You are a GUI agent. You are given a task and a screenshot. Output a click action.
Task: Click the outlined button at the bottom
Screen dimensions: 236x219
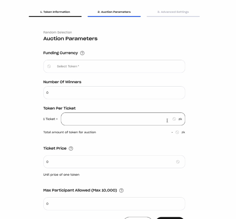point(138,218)
